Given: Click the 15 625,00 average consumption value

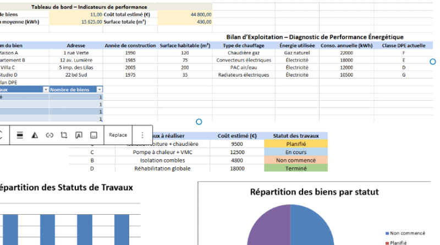Looking at the screenshot, I should 76,21.
